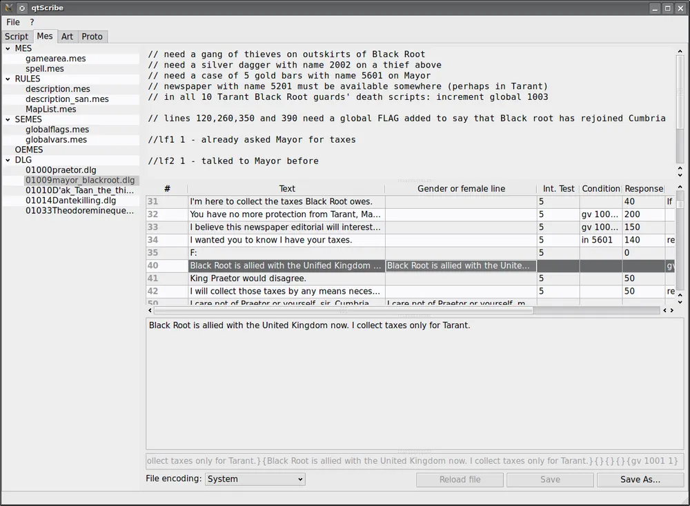
Task: Click the table's horizontal scroll right arrow
Action: [672, 310]
